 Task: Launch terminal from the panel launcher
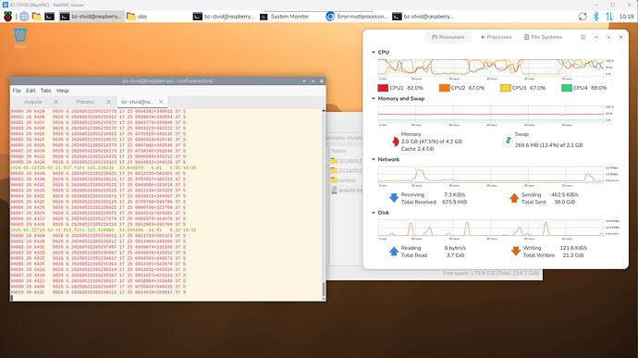pyautogui.click(x=50, y=17)
